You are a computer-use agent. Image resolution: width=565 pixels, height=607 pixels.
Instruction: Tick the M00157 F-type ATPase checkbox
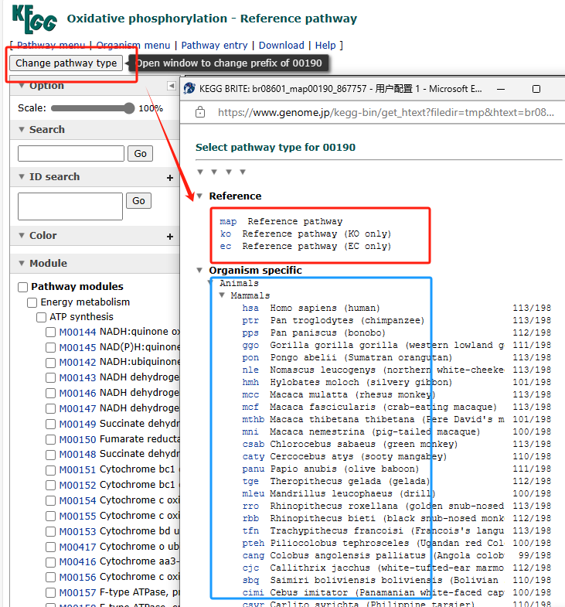tap(51, 592)
